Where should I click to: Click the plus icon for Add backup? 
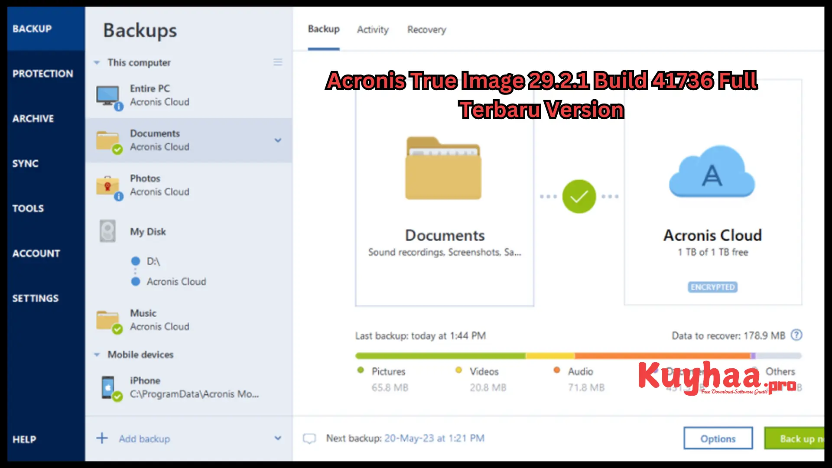point(102,438)
